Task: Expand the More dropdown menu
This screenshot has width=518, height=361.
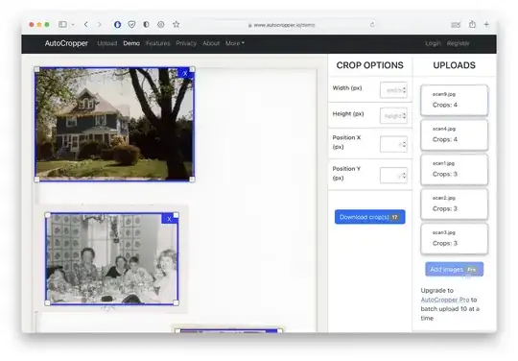Action: (x=235, y=43)
